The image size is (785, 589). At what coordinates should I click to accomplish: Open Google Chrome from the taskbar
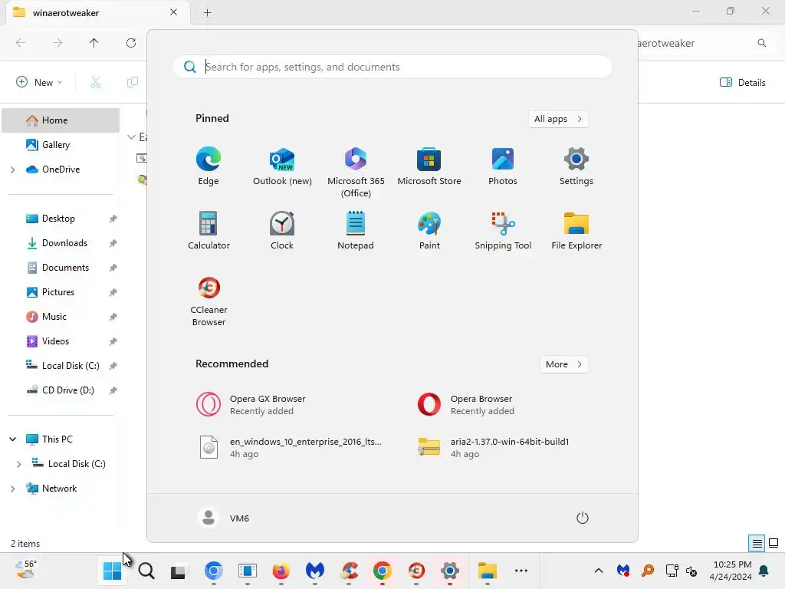(383, 571)
